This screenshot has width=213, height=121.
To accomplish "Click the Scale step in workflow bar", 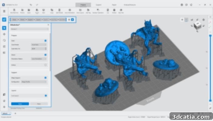I will 14,20.
